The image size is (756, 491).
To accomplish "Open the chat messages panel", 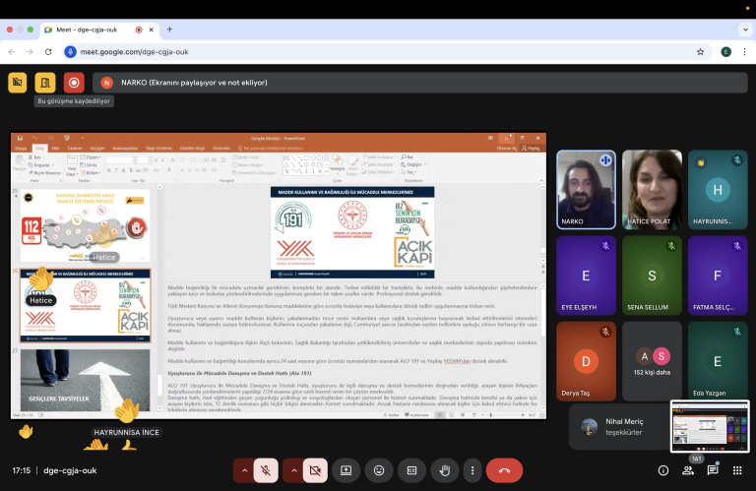I will click(x=713, y=470).
